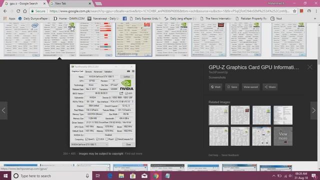Open the browser home page

[25, 11]
